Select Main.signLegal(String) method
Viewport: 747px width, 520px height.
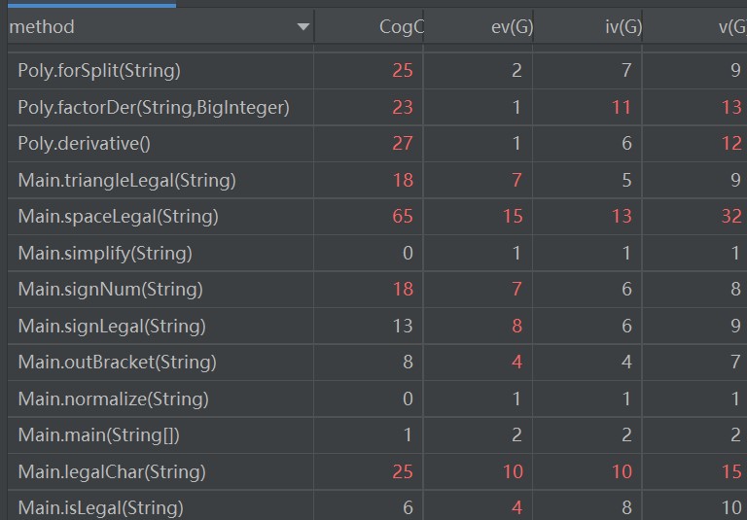[x=112, y=327]
